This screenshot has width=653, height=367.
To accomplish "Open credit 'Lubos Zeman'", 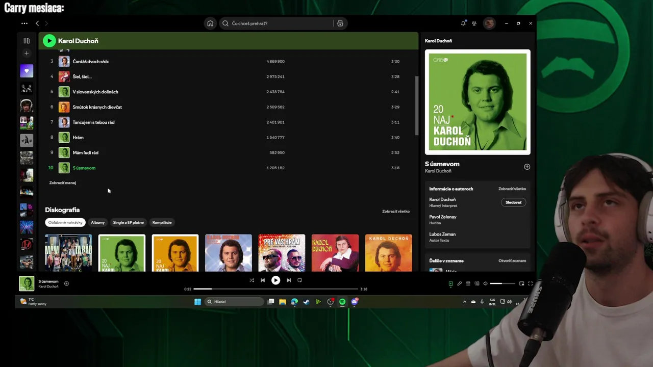I will (x=442, y=234).
